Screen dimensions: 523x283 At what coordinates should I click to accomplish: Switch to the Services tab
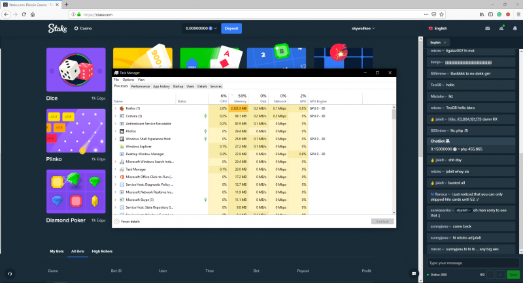[x=216, y=87]
